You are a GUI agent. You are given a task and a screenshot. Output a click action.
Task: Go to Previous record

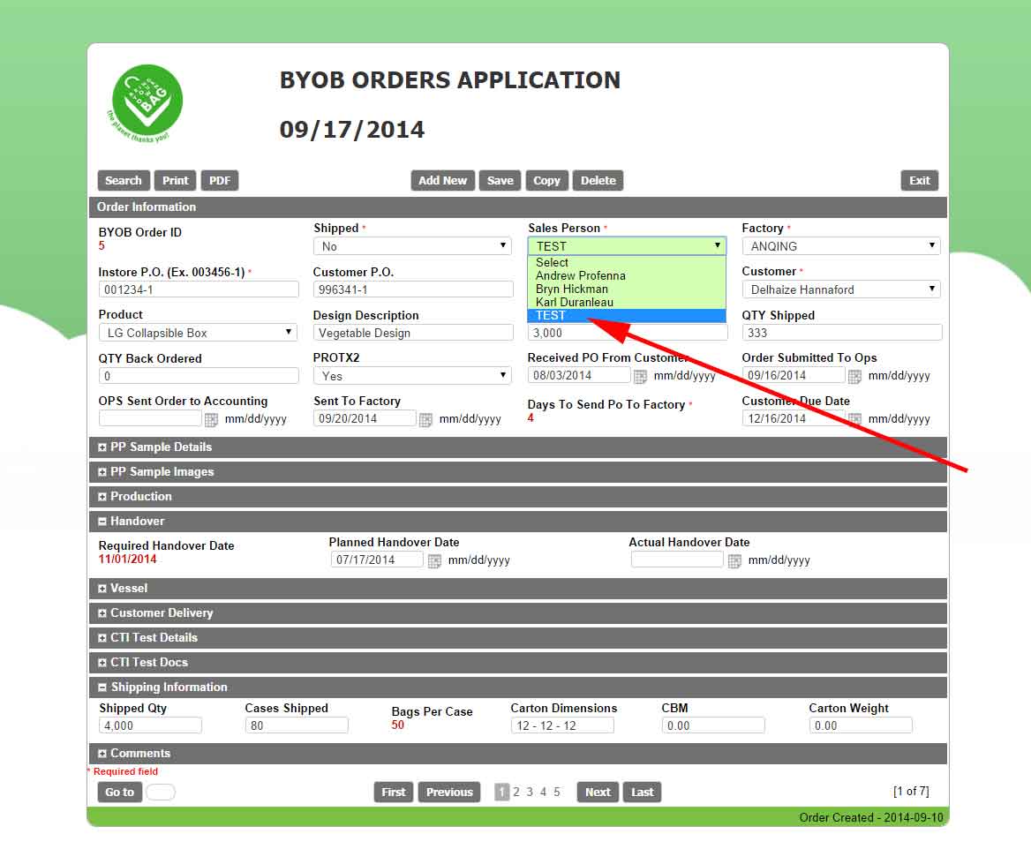[x=449, y=793]
